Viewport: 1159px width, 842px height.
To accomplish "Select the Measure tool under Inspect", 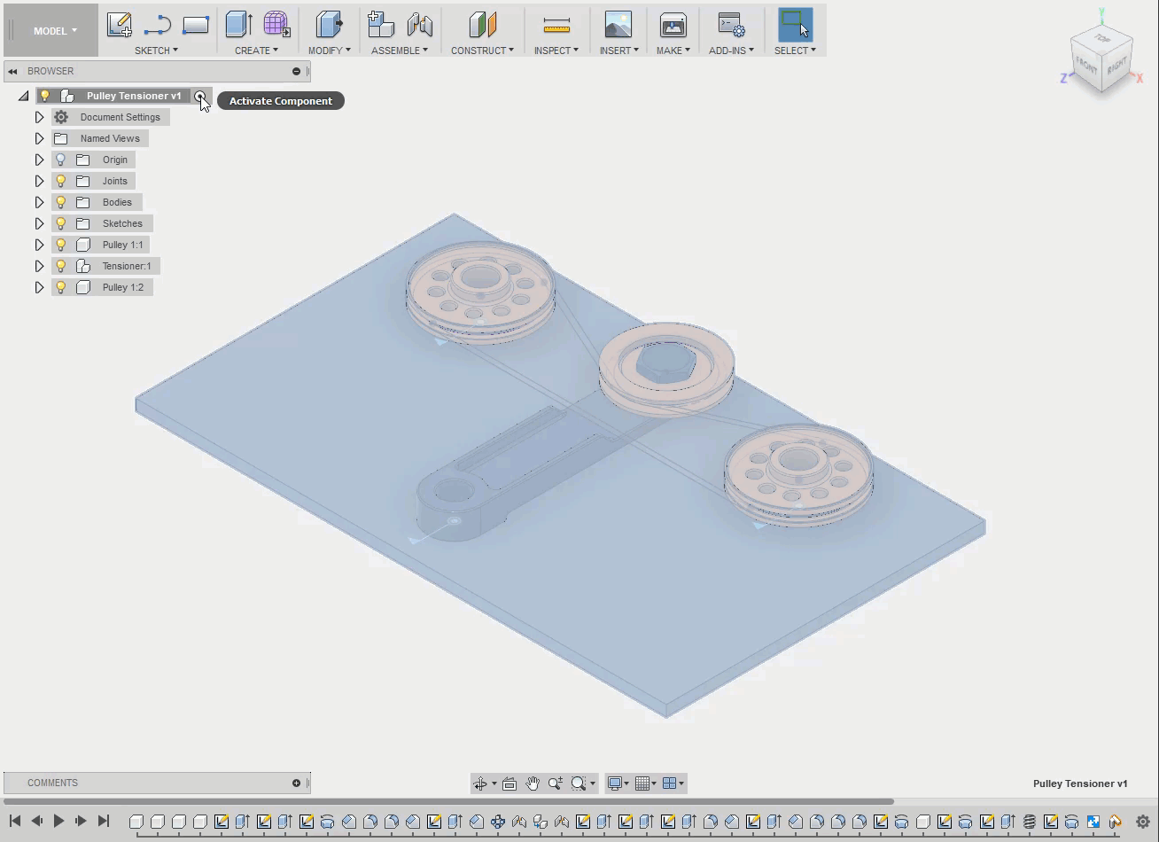I will (556, 25).
